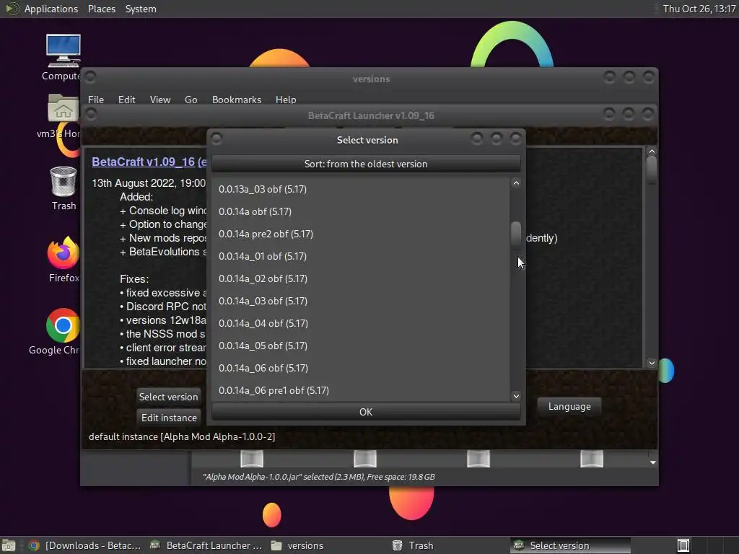Click changelog scroll down arrow in launcher
739x554 pixels.
click(x=652, y=363)
